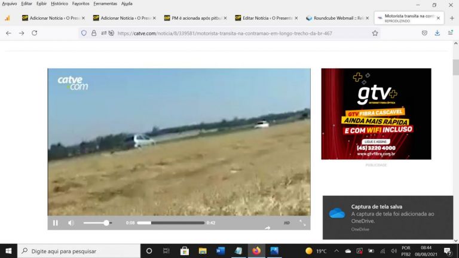Open Microsoft Word from taskbar
The width and height of the screenshot is (459, 258).
pos(221,251)
